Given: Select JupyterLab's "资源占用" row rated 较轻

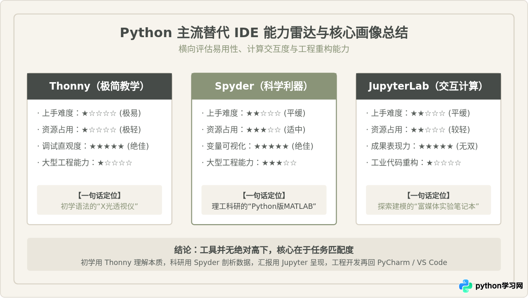Looking at the screenshot, I should point(418,130).
